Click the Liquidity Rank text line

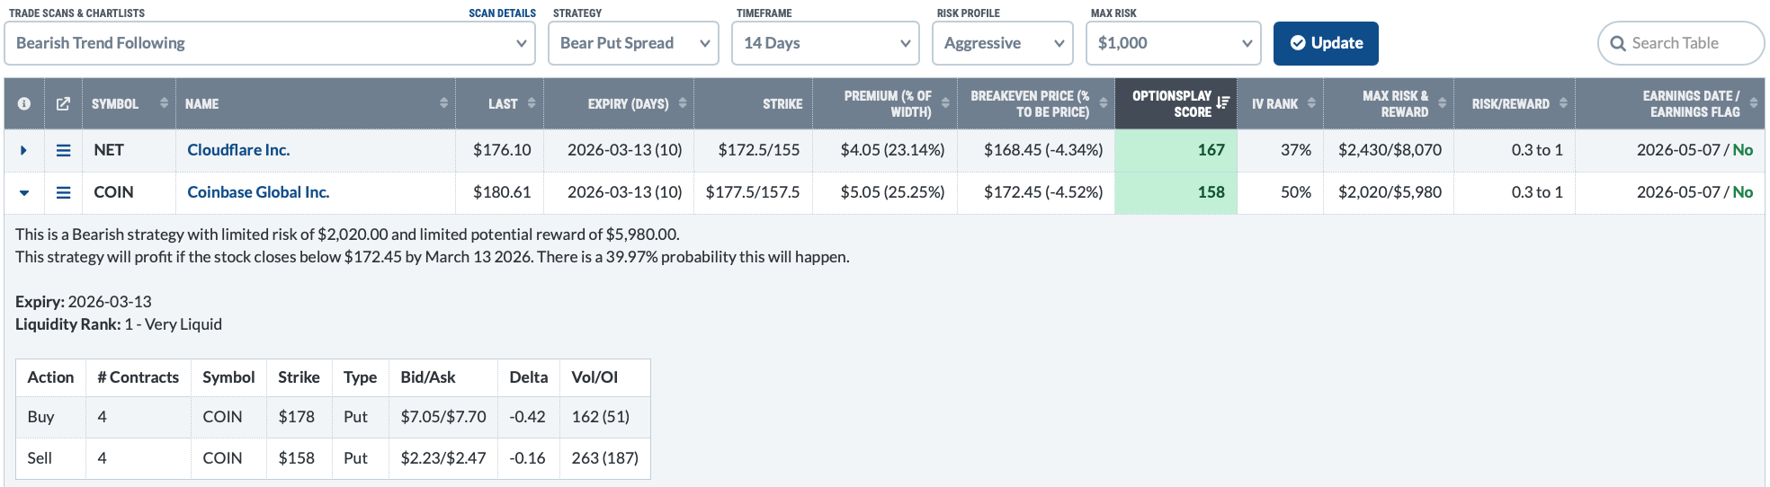click(x=119, y=324)
